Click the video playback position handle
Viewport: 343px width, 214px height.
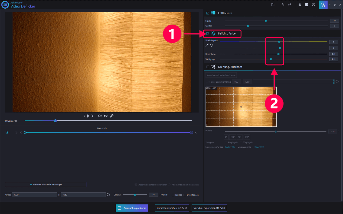click(x=55, y=121)
